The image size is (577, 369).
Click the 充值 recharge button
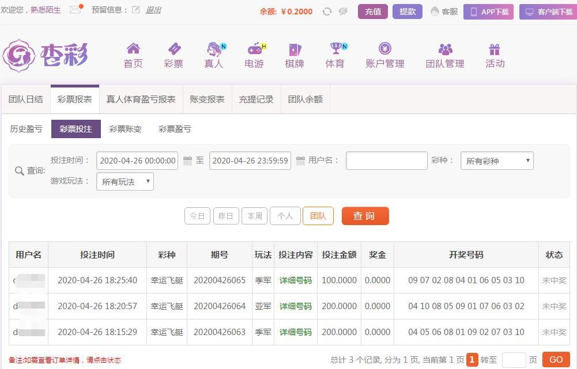(x=372, y=12)
